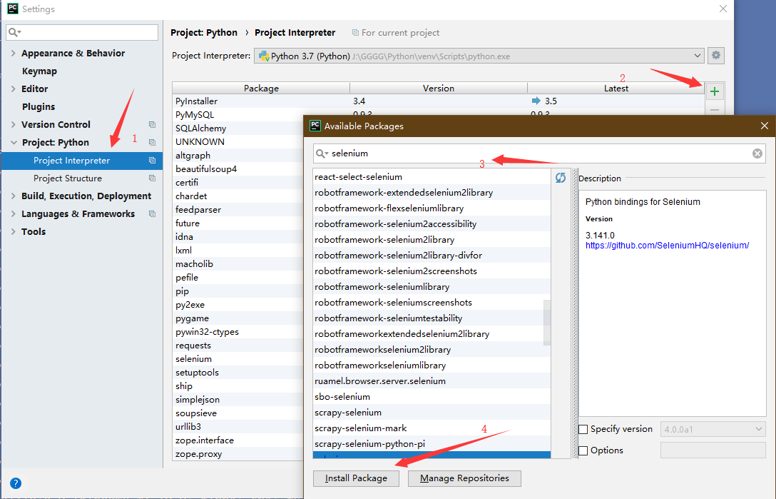This screenshot has width=776, height=499.
Task: Click the Options text field
Action: pyautogui.click(x=713, y=450)
